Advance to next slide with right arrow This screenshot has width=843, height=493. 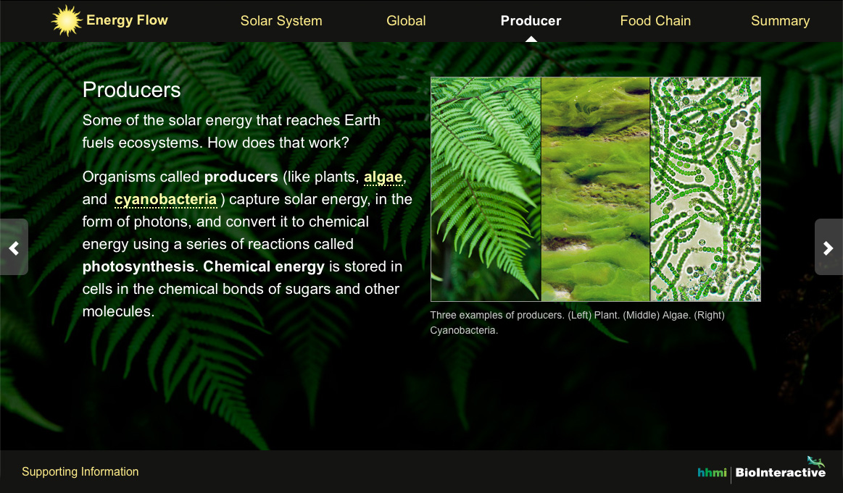829,247
